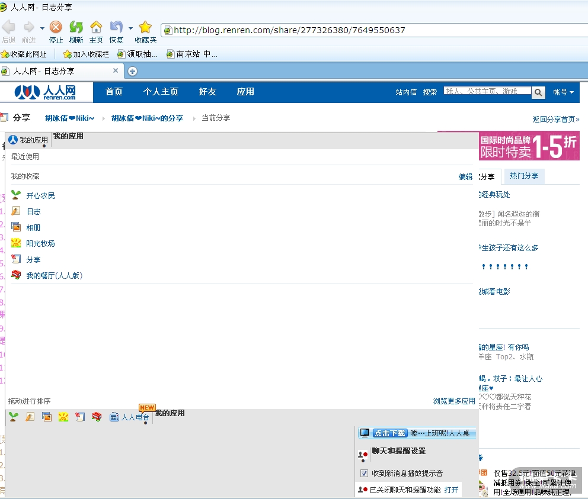Screen dimensions: 588x499
Task: Click the bottom bar sunshine ranch icon
Action: coord(63,417)
